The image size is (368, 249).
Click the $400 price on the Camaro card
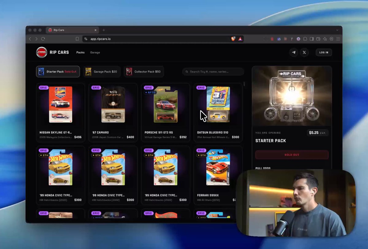point(130,137)
